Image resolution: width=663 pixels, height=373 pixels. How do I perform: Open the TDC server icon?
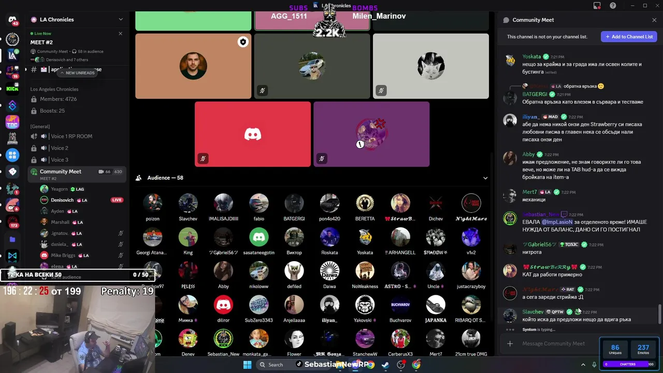coord(12,122)
